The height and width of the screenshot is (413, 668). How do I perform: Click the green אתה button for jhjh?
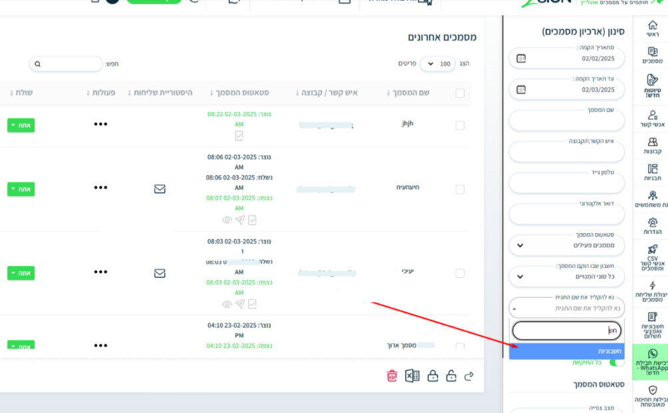21,125
